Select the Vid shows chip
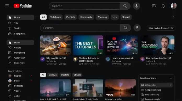This screenshot has width=182, height=101. point(55,17)
